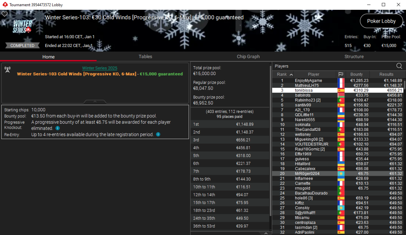Image resolution: width=406 pixels, height=235 pixels.
Task: Sort players by country flag column
Action: click(x=341, y=74)
